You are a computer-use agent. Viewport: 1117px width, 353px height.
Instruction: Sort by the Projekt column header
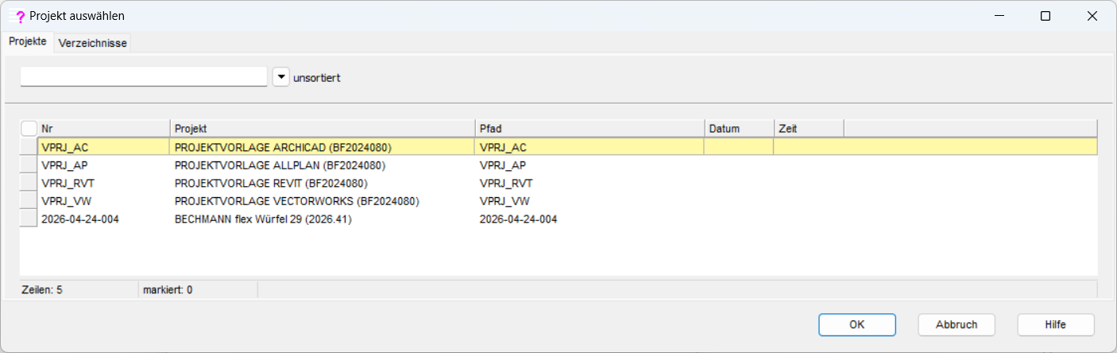323,128
